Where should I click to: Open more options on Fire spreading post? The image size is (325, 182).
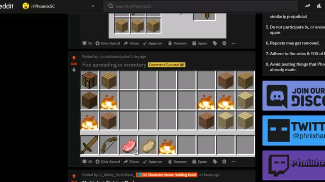point(233,162)
